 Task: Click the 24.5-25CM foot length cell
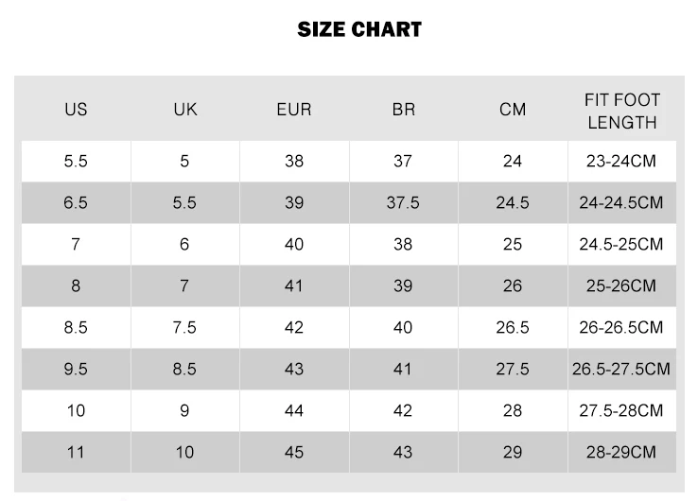click(621, 245)
